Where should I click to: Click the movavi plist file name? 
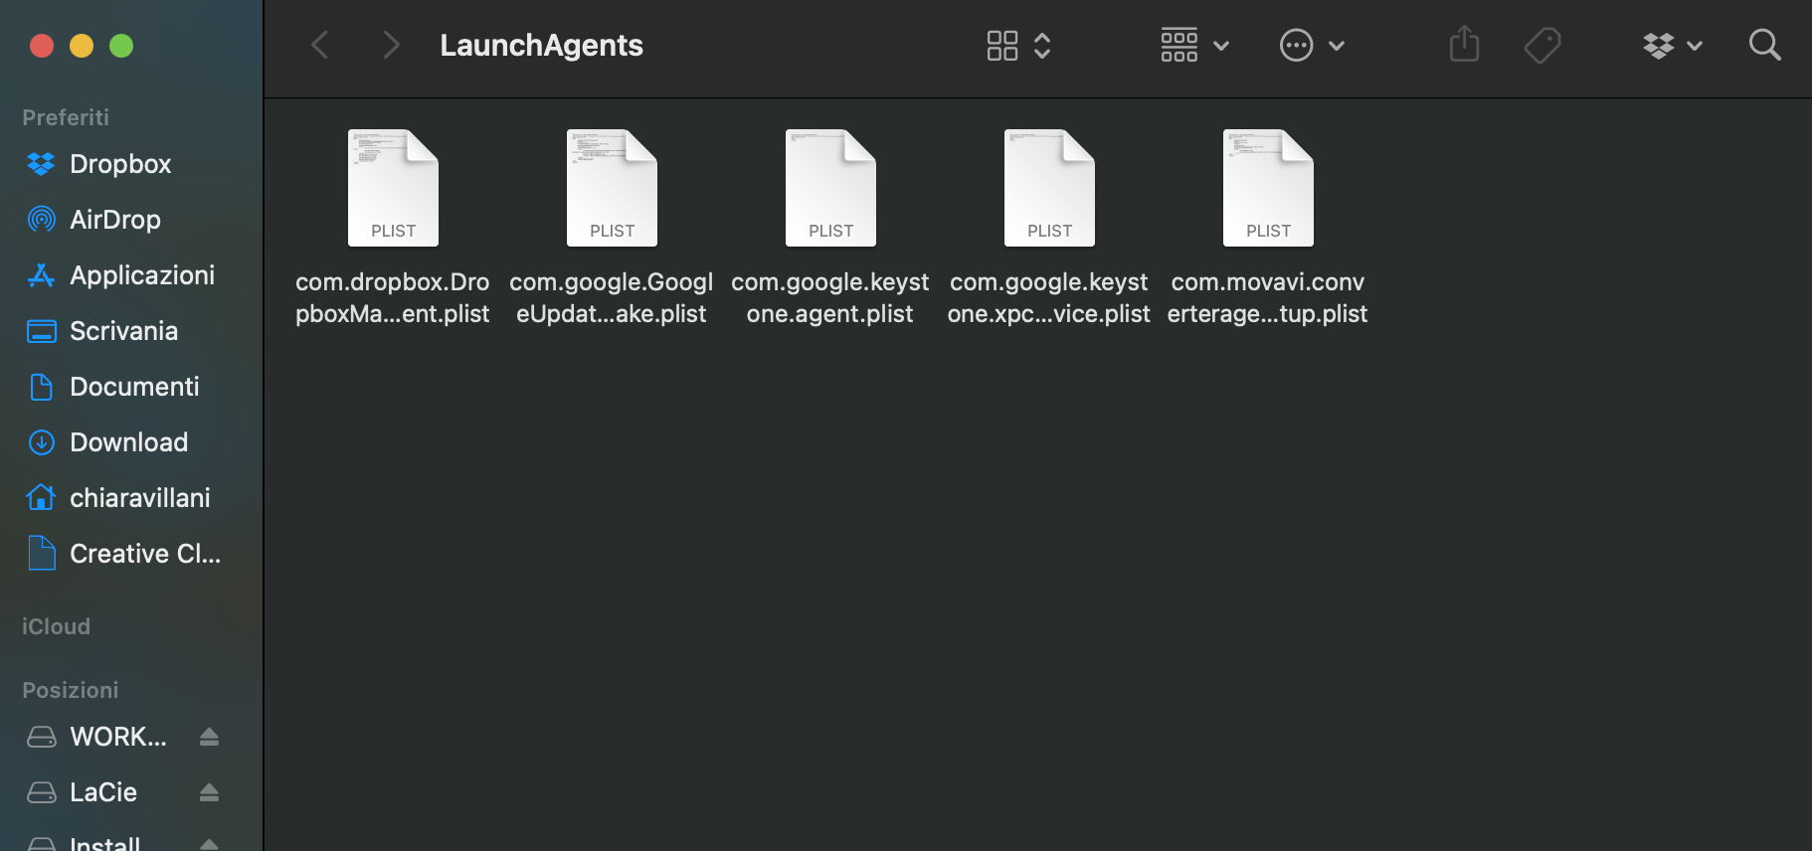[1268, 298]
